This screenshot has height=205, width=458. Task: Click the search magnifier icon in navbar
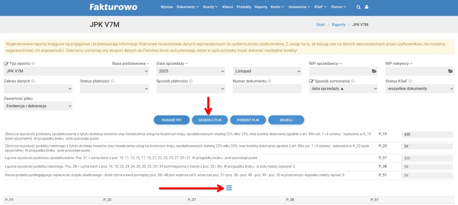tap(359, 7)
